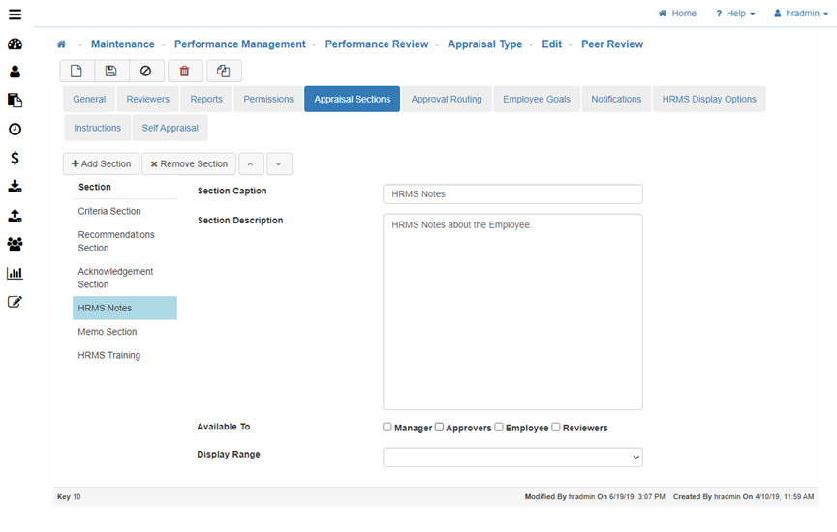Click the home icon in breadcrumb

[62, 44]
